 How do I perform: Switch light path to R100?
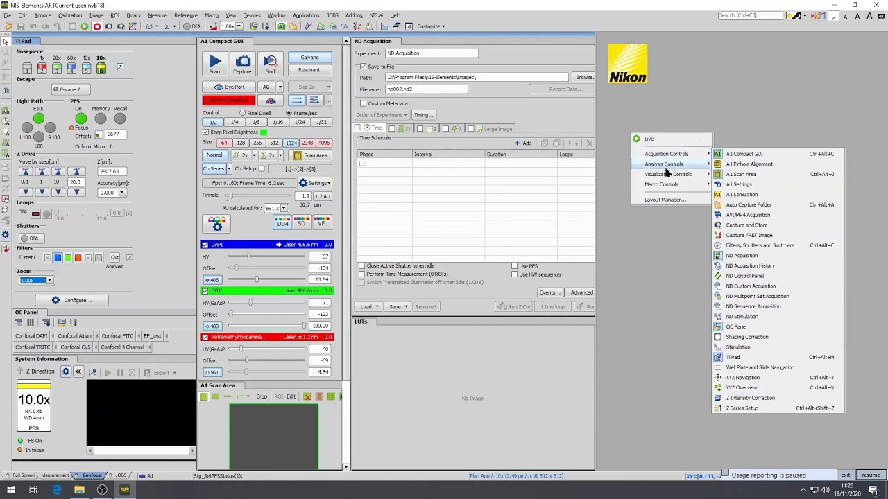[51, 128]
